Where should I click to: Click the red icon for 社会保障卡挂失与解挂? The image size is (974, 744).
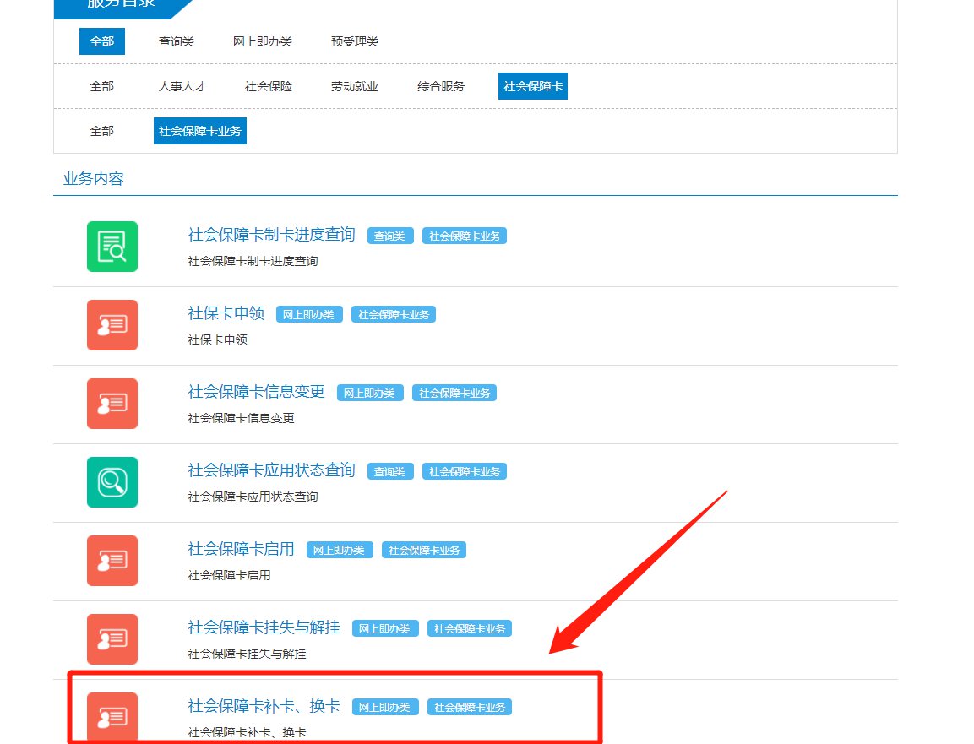112,639
